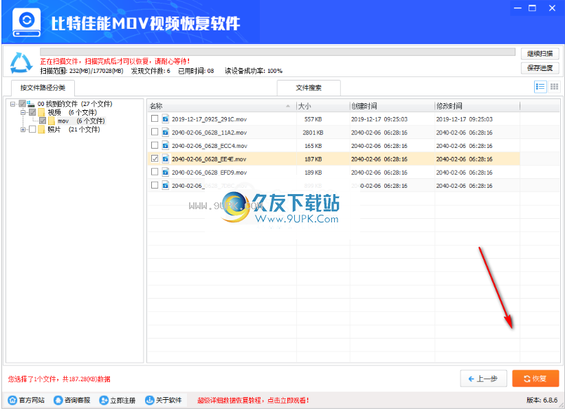Check the box for 2019-12-17_0925_291C.mov

155,118
